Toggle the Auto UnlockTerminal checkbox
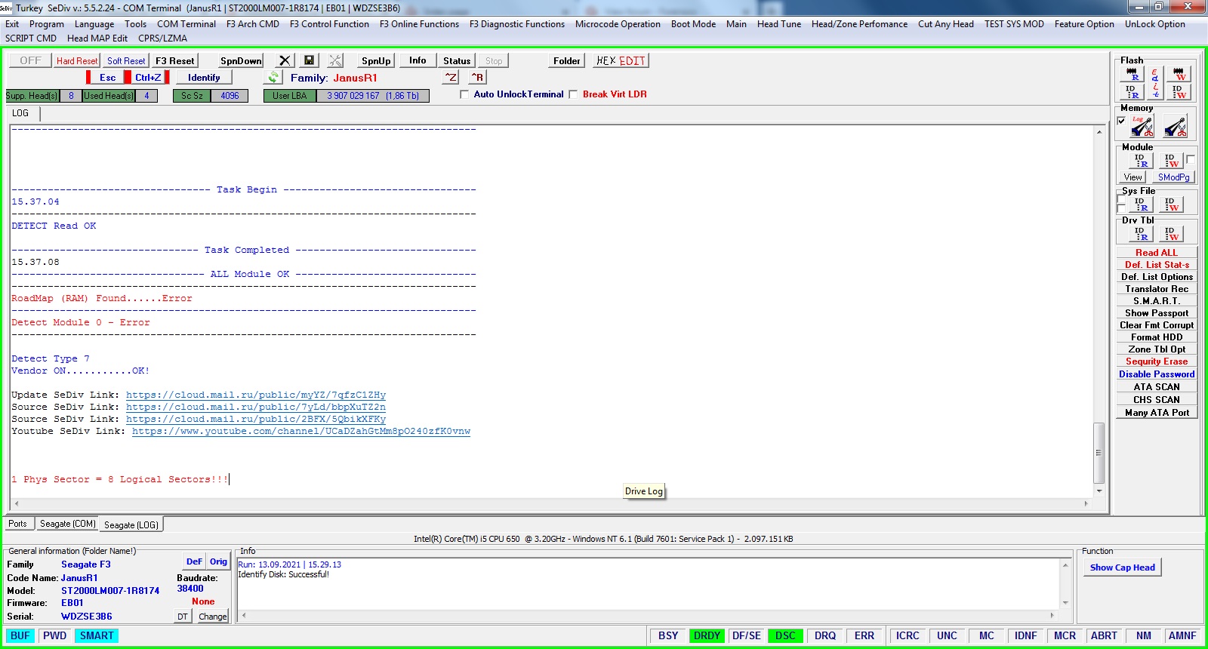Image resolution: width=1208 pixels, height=649 pixels. (x=464, y=94)
